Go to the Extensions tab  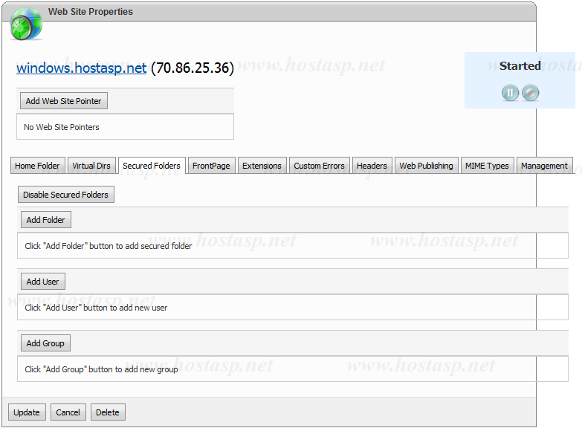pos(262,166)
